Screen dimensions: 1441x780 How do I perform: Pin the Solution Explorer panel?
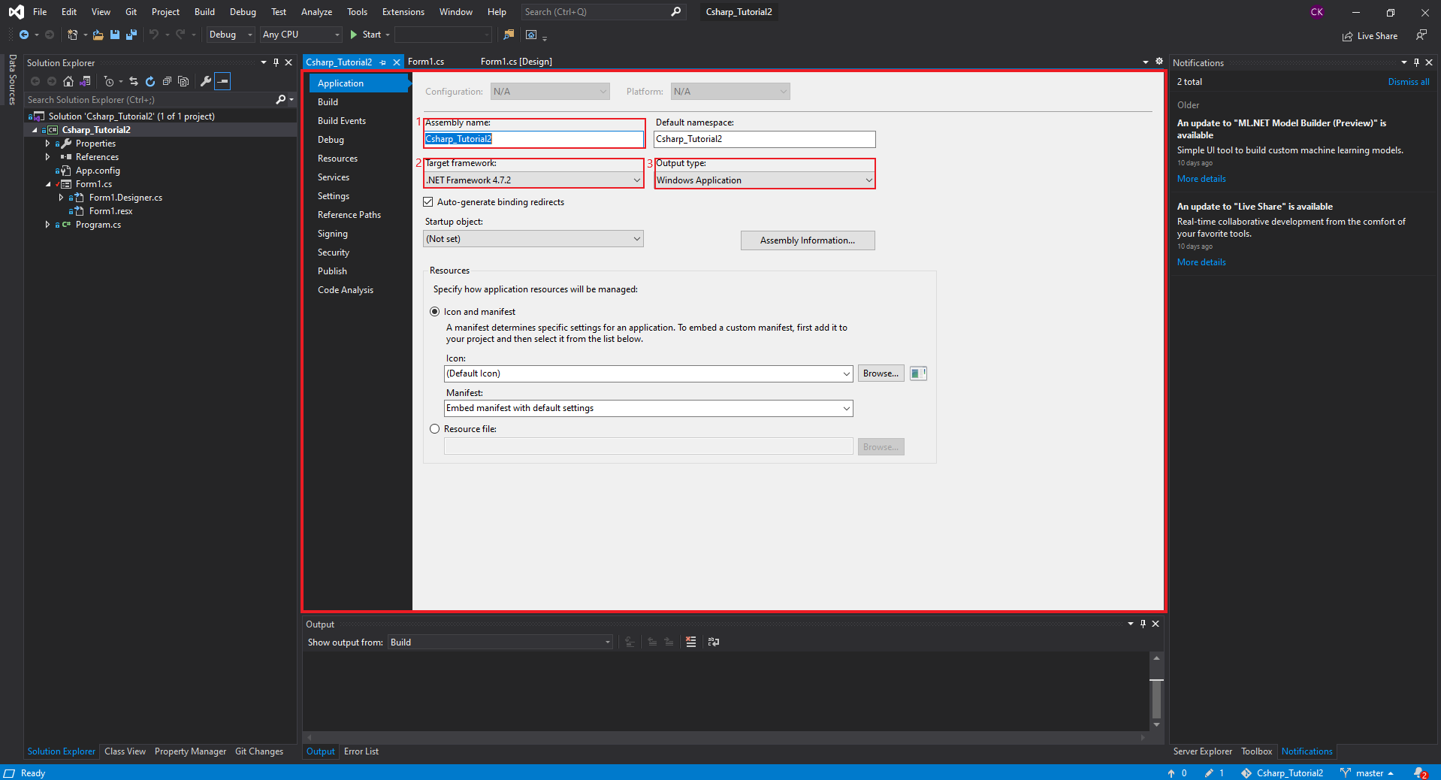pyautogui.click(x=276, y=62)
